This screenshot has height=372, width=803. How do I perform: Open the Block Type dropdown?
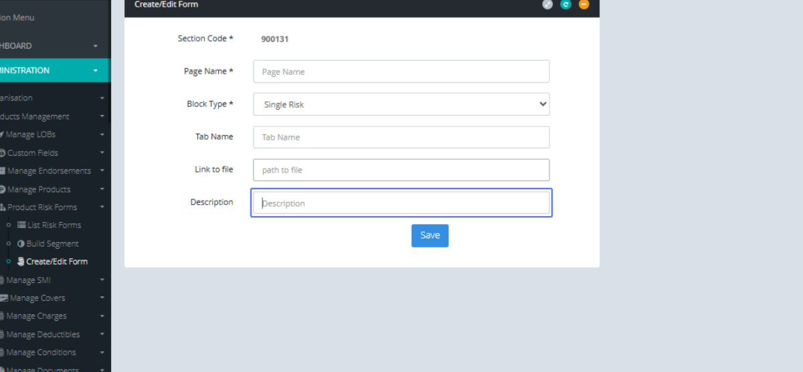[x=401, y=104]
